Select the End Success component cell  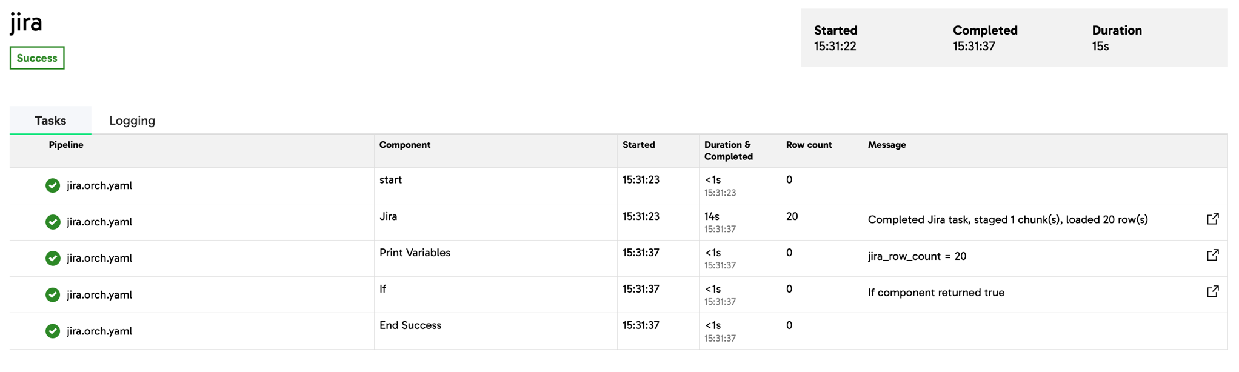click(x=495, y=331)
